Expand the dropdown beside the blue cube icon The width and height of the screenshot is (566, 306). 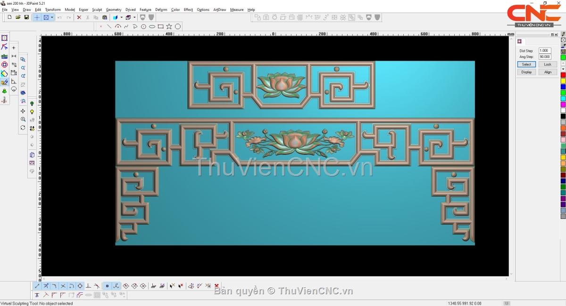121,17
